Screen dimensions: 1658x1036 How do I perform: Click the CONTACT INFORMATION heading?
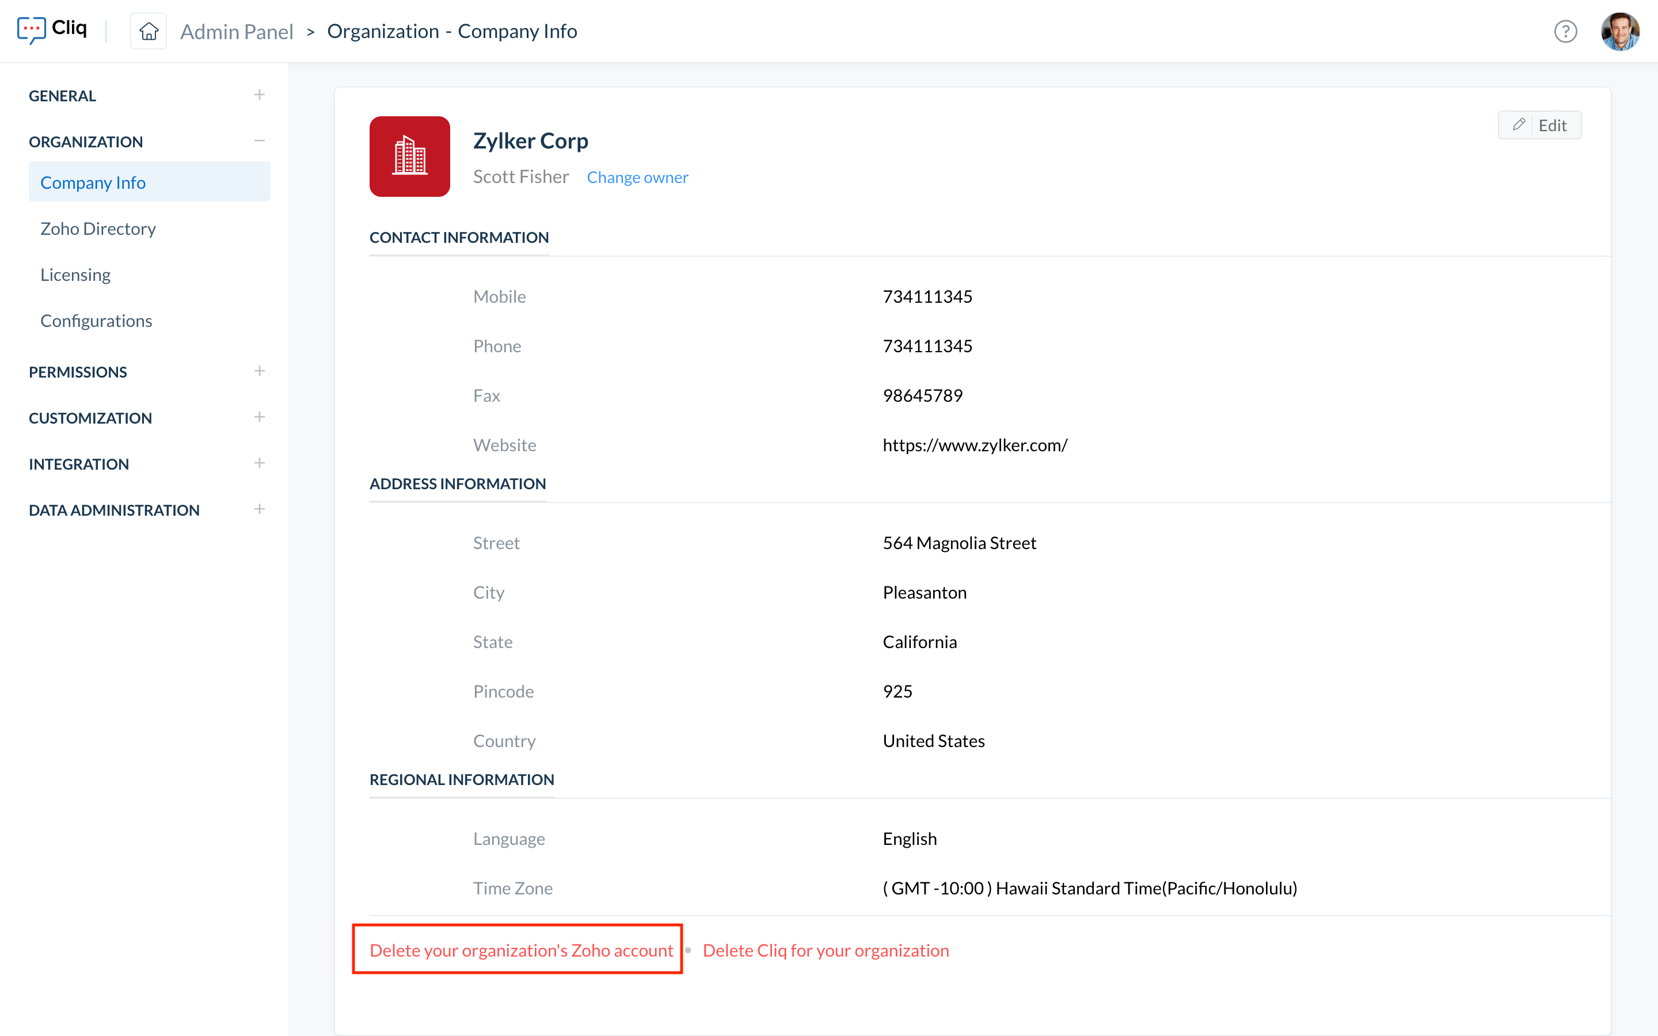click(459, 237)
